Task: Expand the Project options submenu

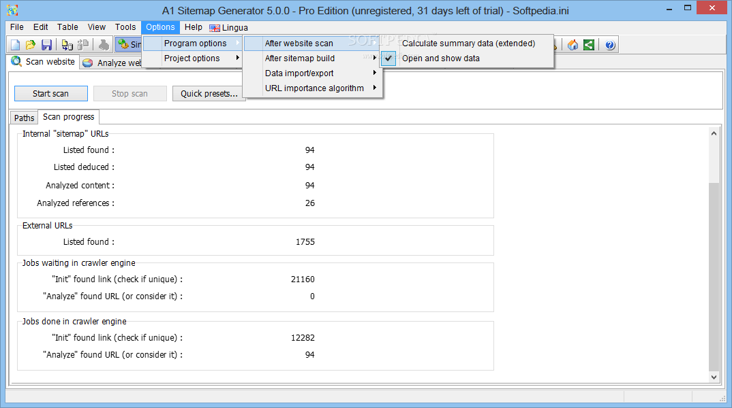Action: tap(192, 58)
